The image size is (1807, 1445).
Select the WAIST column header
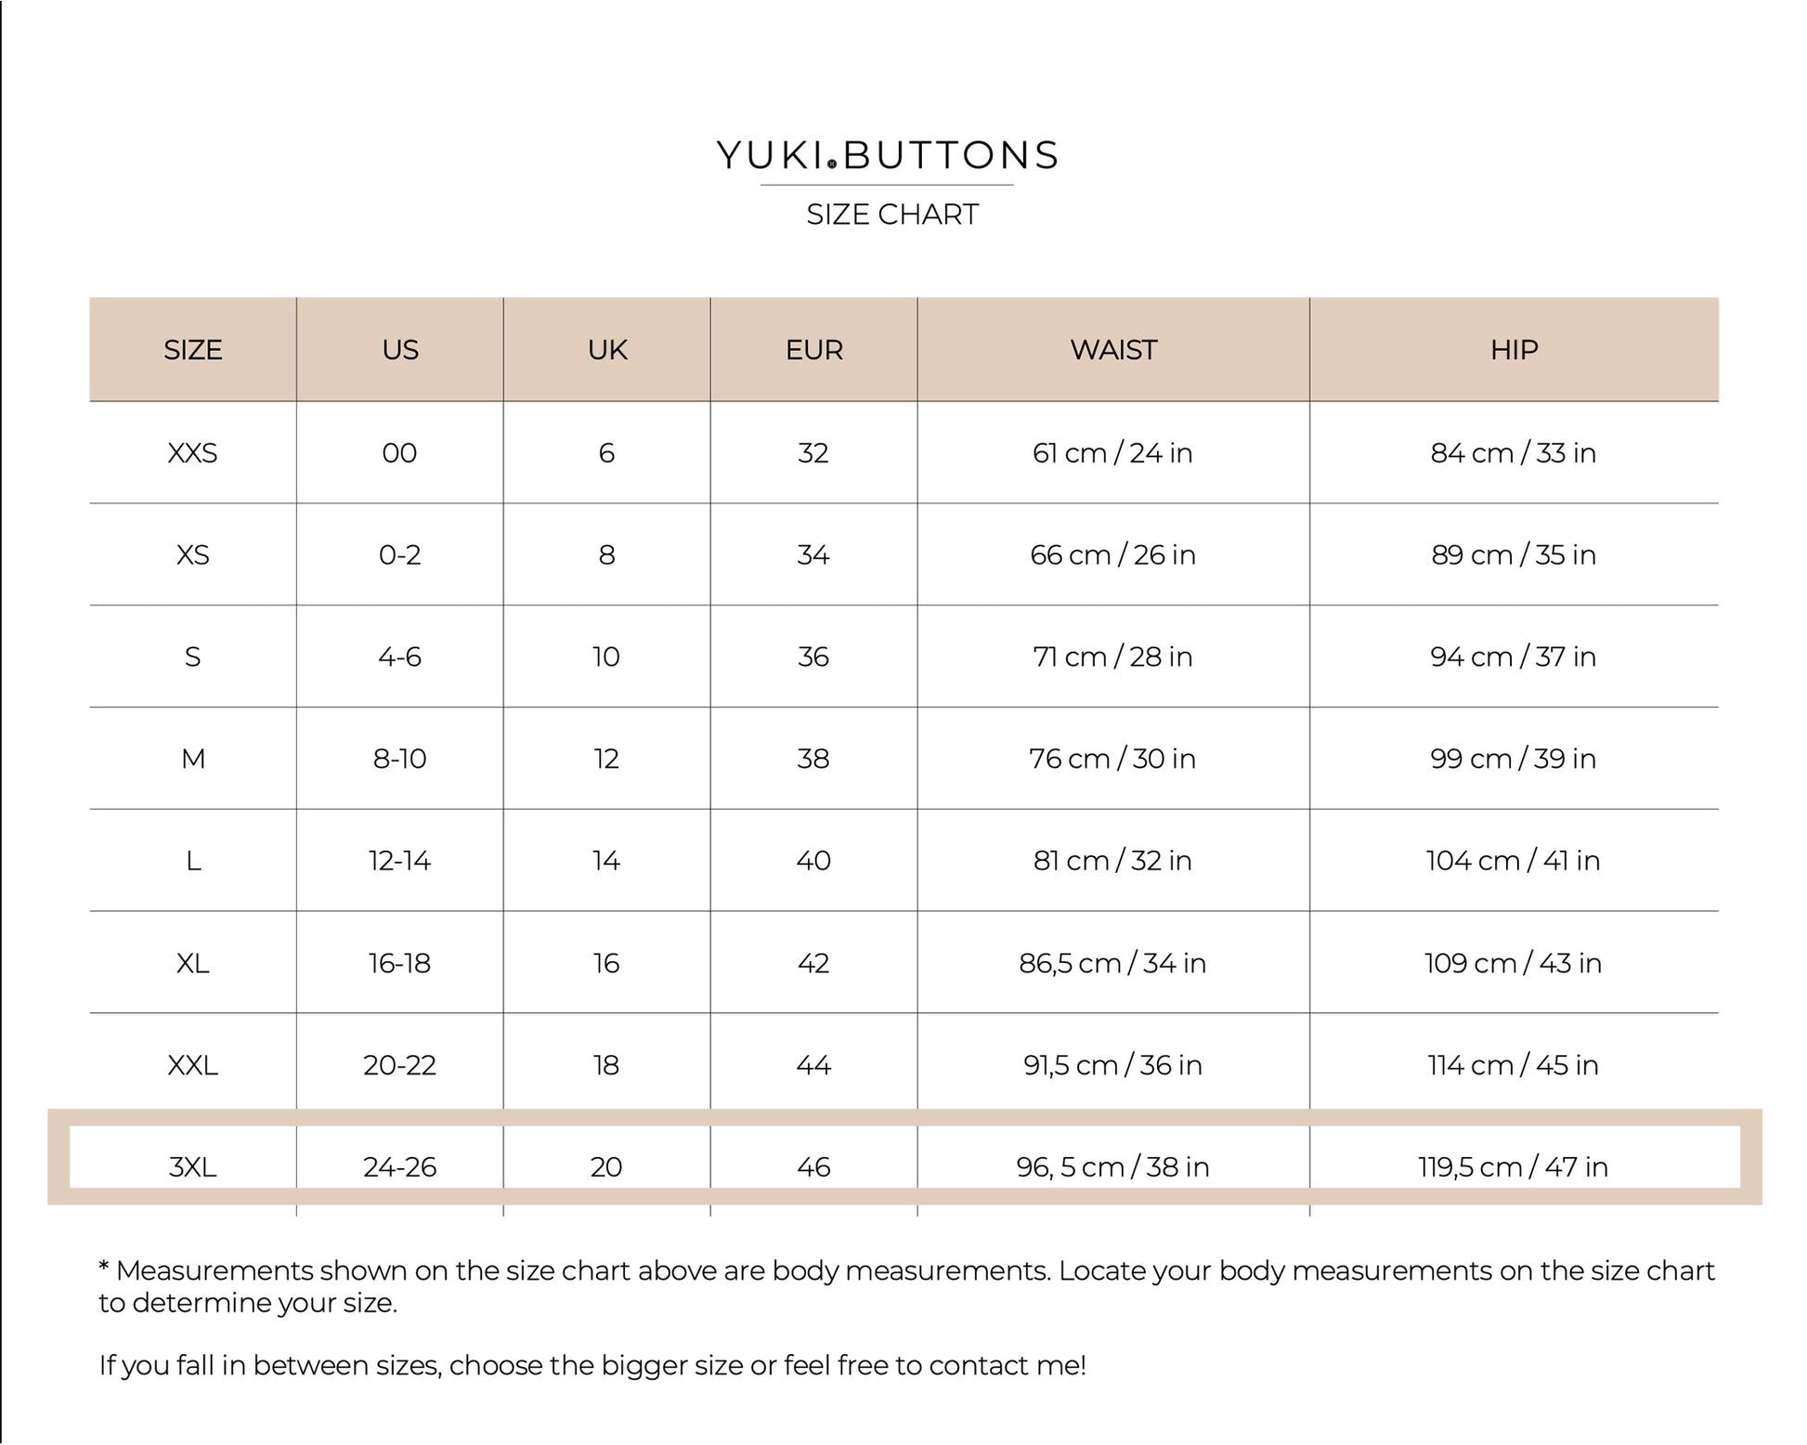click(x=1113, y=350)
